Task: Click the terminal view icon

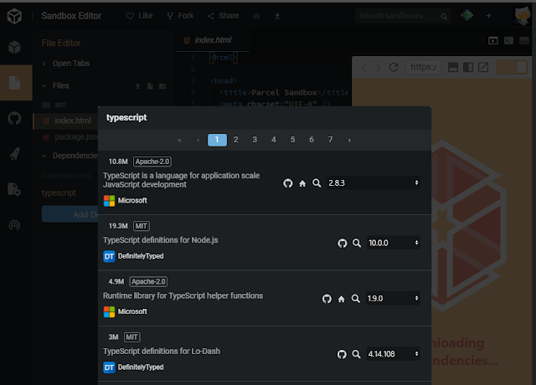Action: pos(508,41)
